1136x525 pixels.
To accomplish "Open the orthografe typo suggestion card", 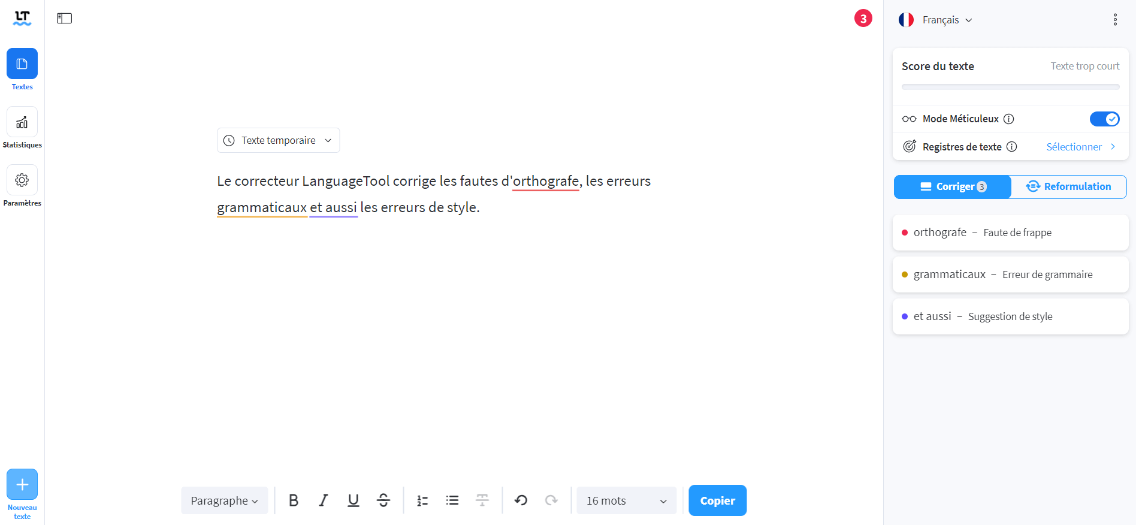I will point(1011,233).
